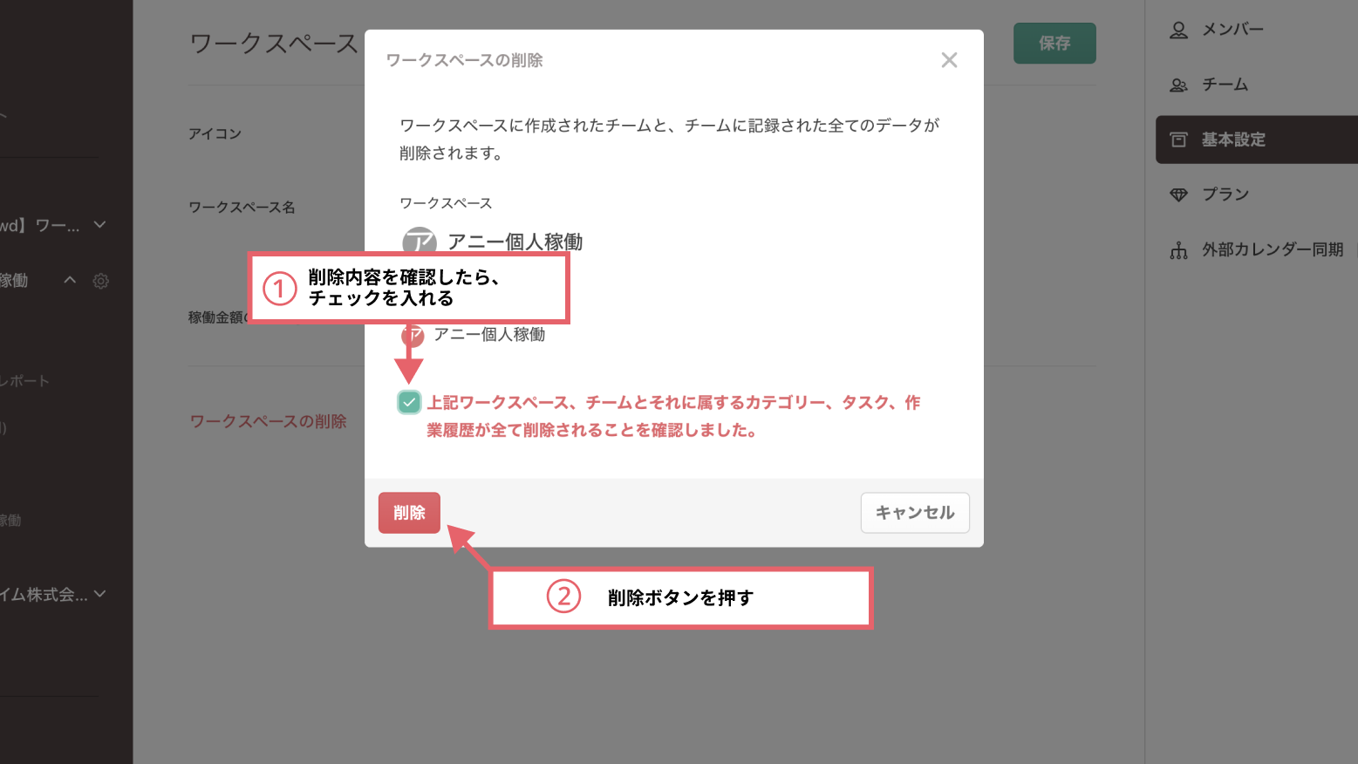1358x764 pixels.
Task: Click the キャンセル button
Action: click(x=914, y=513)
